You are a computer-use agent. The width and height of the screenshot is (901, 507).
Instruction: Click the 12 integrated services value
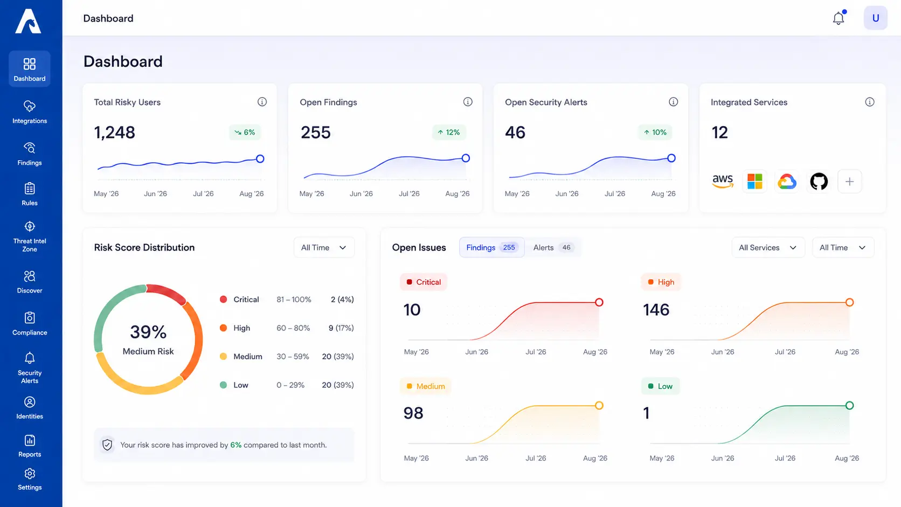pyautogui.click(x=720, y=133)
